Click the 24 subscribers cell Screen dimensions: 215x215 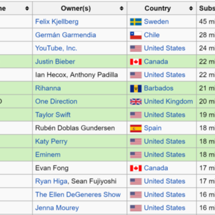point(206,48)
